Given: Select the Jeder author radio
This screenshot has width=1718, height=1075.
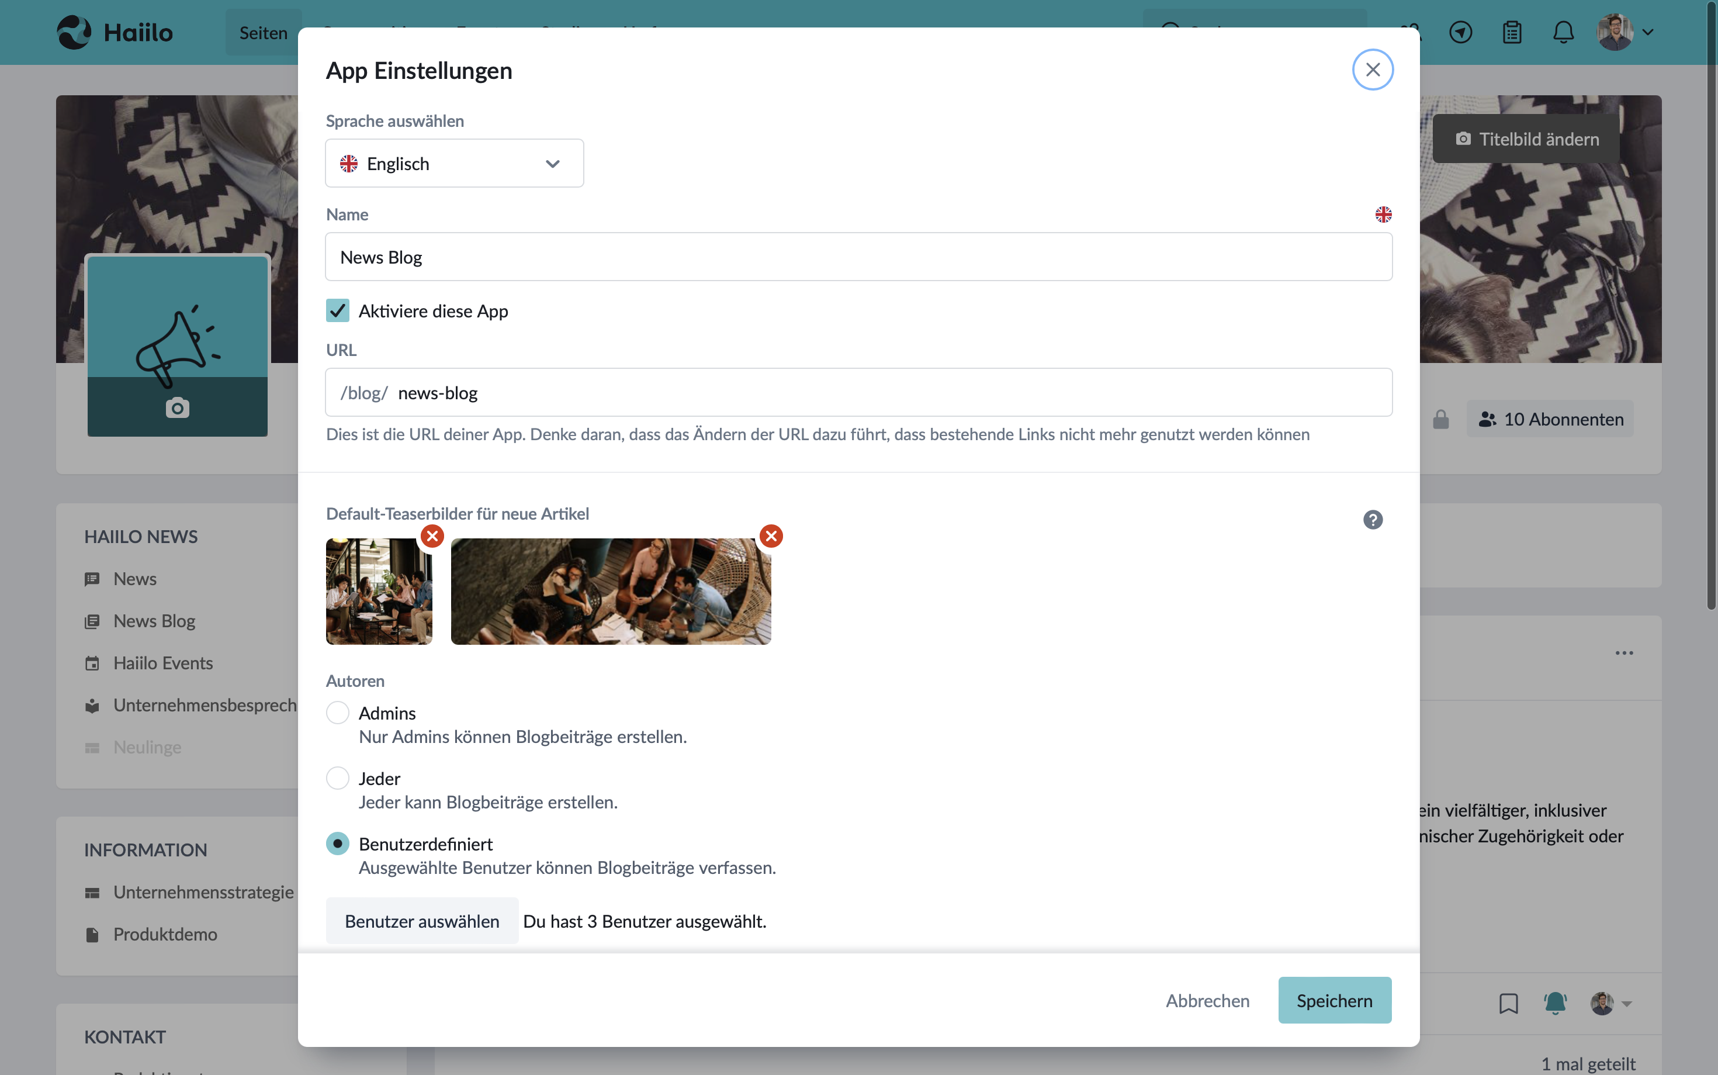Looking at the screenshot, I should tap(338, 778).
